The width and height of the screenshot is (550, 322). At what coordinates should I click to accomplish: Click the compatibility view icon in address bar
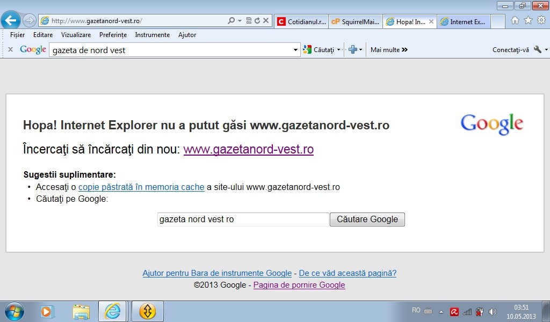pyautogui.click(x=249, y=21)
